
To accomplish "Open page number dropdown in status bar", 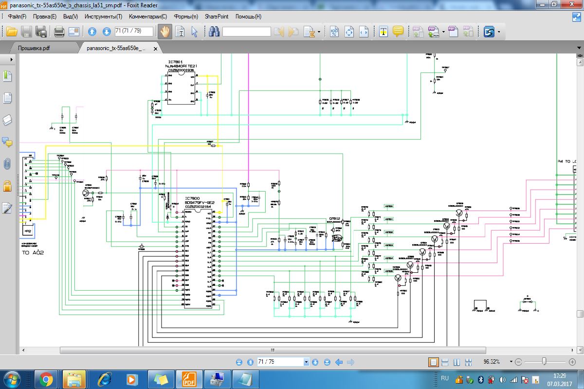I will tap(306, 362).
